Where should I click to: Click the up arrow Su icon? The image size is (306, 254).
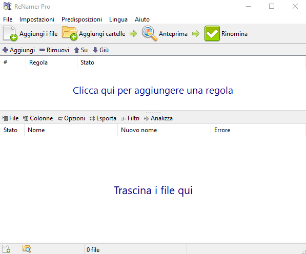click(76, 50)
